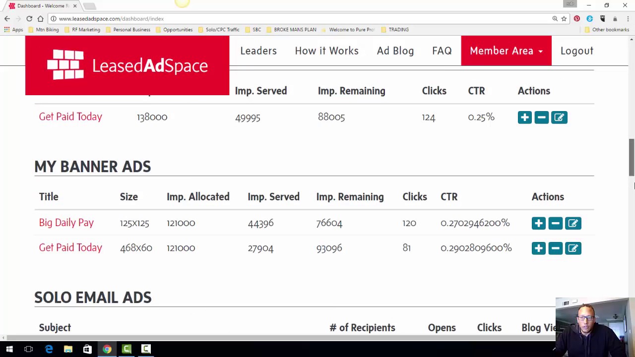Open a new browser tab
The width and height of the screenshot is (635, 357).
click(x=89, y=6)
